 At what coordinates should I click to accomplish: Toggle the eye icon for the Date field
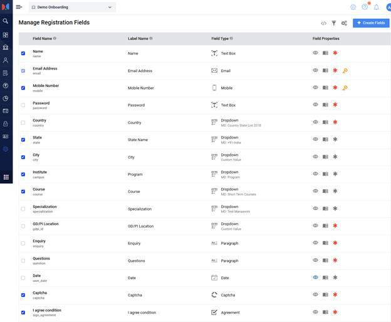[x=315, y=278]
